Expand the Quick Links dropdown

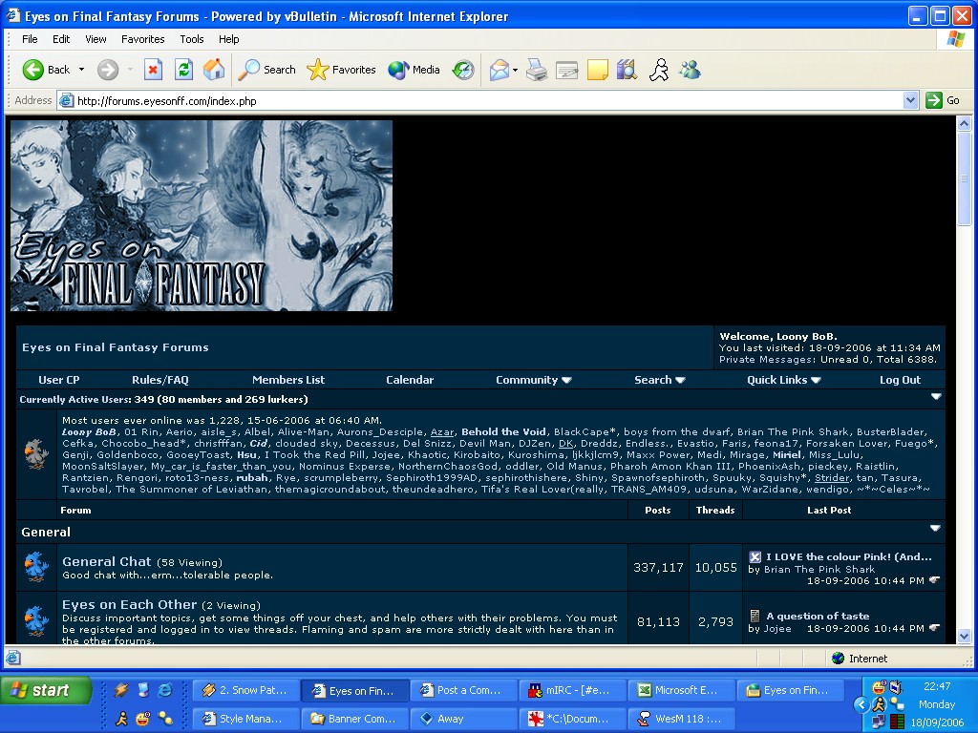(x=783, y=380)
